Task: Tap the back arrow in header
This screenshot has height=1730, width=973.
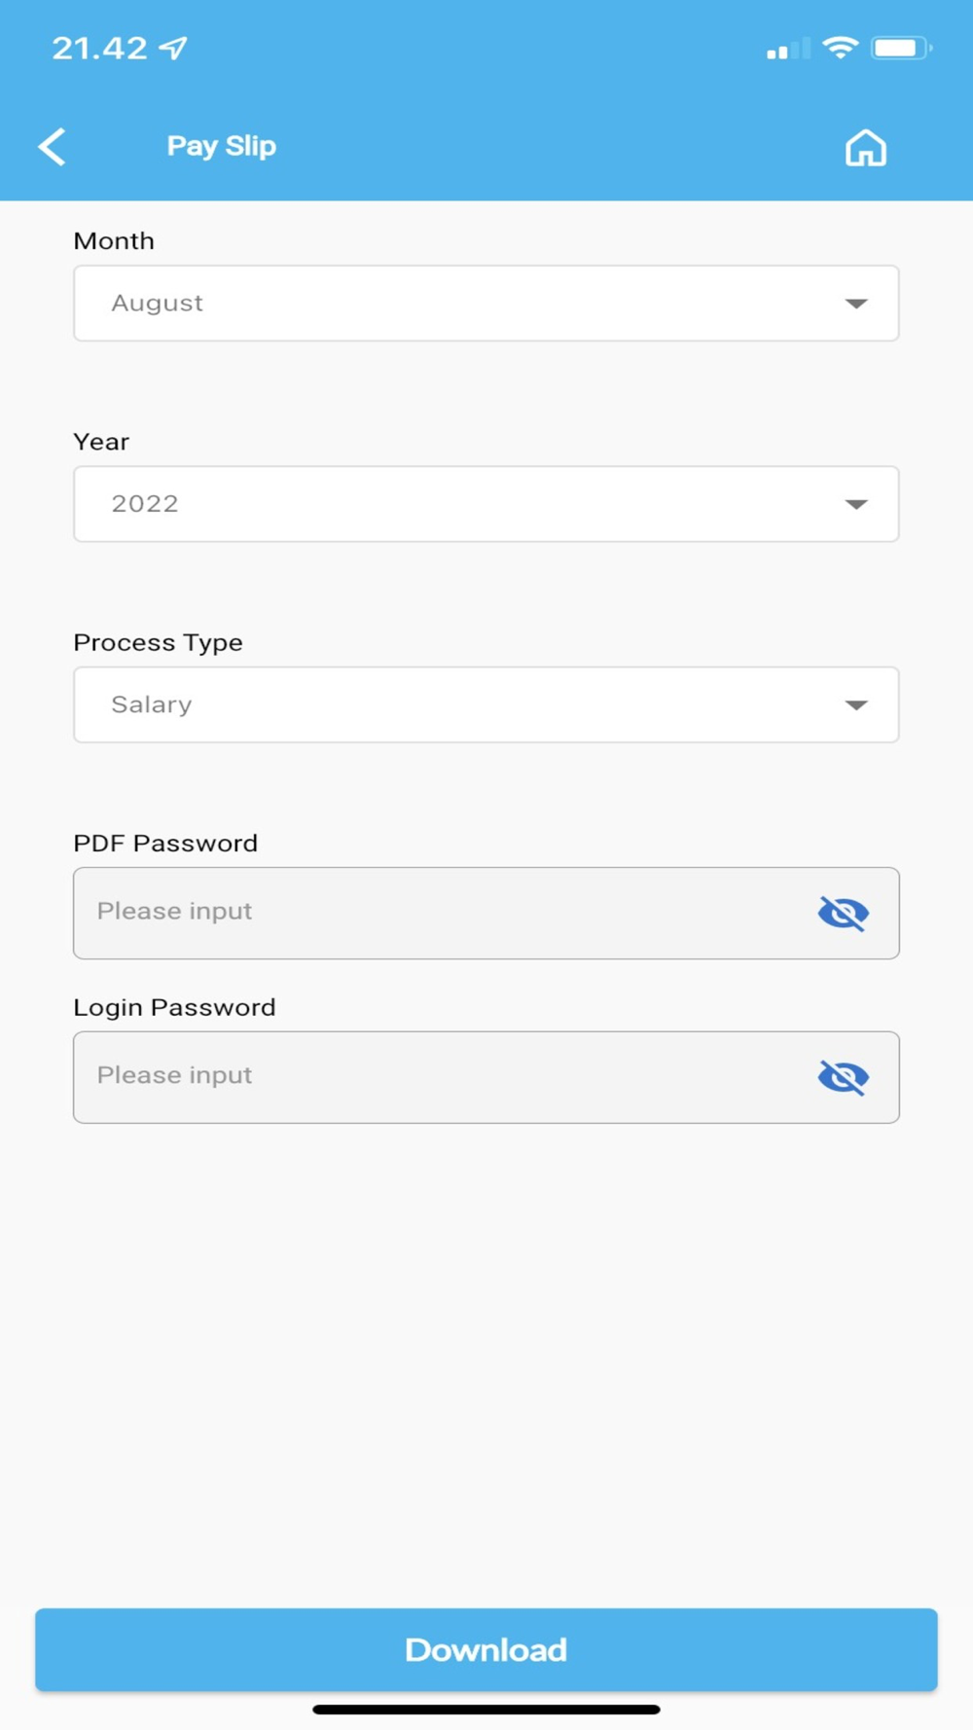Action: coord(53,147)
